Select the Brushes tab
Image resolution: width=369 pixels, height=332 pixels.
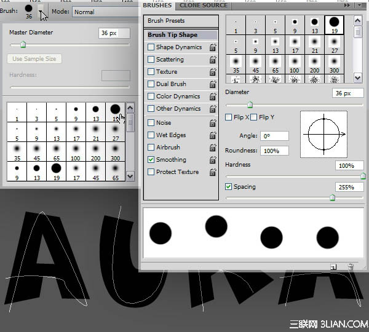coord(157,6)
